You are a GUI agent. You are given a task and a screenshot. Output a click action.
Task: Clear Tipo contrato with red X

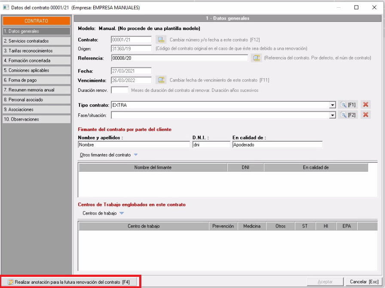point(365,105)
